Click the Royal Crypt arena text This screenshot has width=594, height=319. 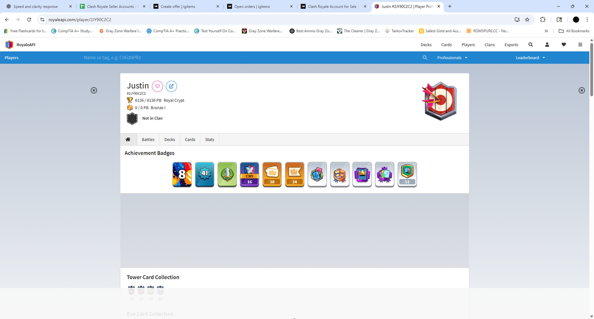tap(174, 100)
